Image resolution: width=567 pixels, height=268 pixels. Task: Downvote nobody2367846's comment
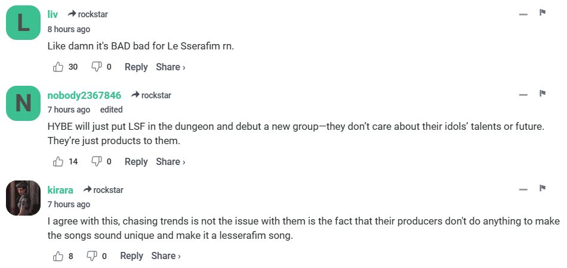click(x=96, y=161)
